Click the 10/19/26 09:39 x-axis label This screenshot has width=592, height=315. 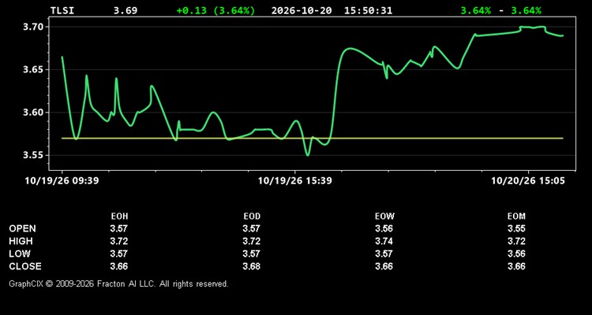click(x=62, y=181)
